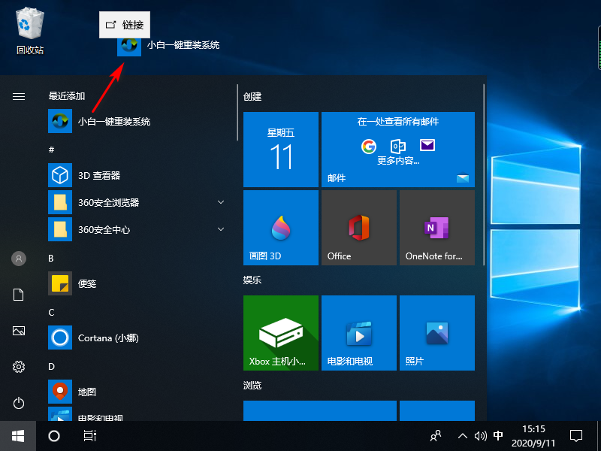Open the user account icon in Start sidebar
The height and width of the screenshot is (451, 601).
(x=18, y=259)
